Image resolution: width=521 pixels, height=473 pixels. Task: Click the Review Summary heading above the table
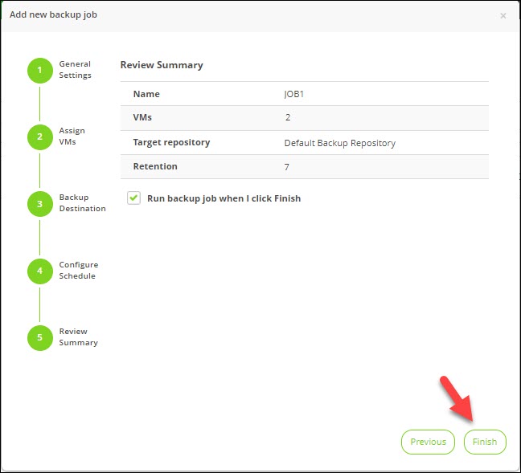point(162,65)
